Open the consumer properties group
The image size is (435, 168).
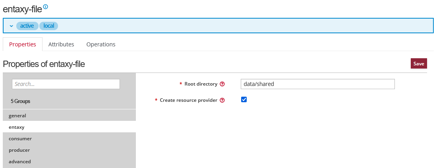[x=20, y=139]
